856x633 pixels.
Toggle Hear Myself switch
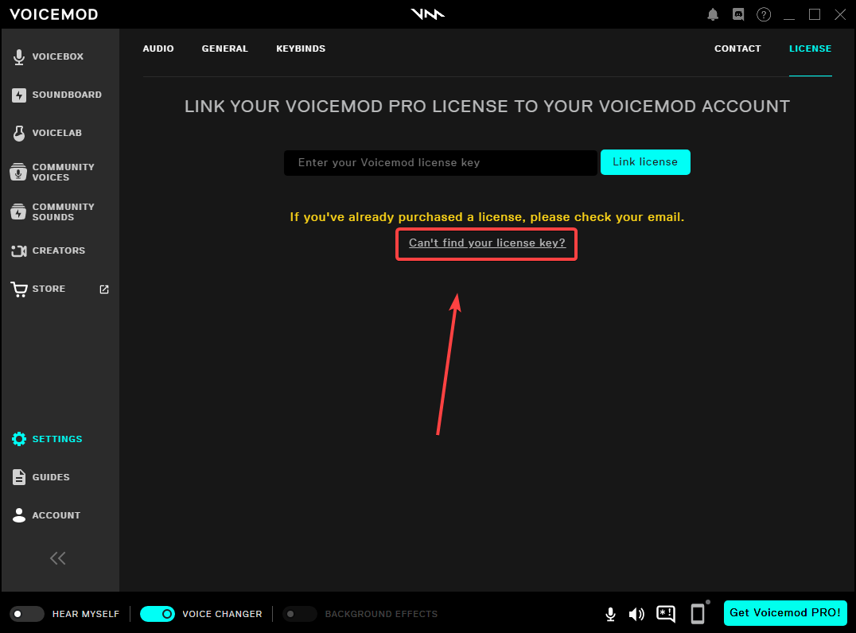pos(27,614)
